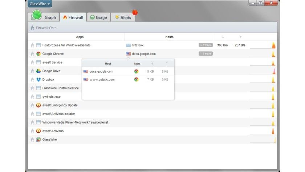Click the Google Drive pink traffic graph
The width and height of the screenshot is (305, 172).
263,71
